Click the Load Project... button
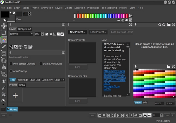Viewport: 176px width, 123px height. click(x=98, y=32)
